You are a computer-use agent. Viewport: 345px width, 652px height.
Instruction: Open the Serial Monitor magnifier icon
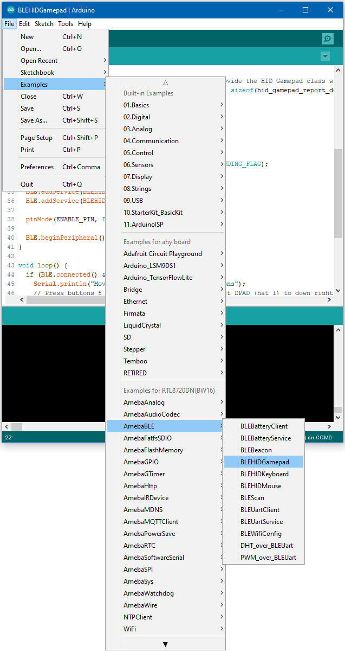pos(327,39)
